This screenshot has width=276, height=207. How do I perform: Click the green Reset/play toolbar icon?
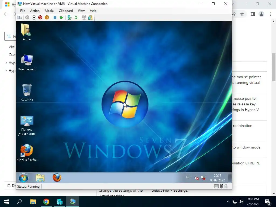pyautogui.click(x=61, y=18)
